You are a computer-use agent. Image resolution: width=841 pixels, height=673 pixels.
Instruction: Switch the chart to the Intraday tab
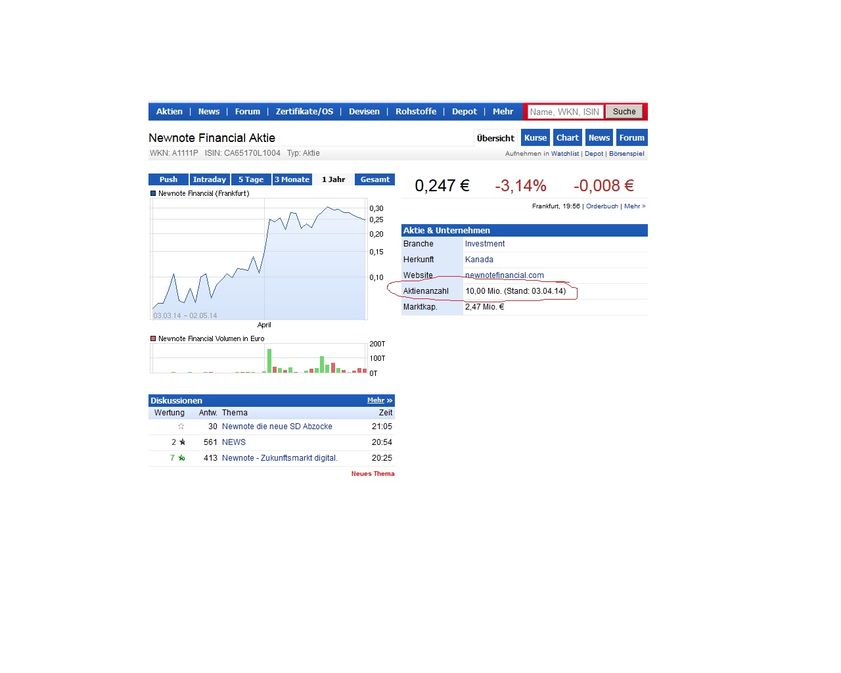point(210,179)
